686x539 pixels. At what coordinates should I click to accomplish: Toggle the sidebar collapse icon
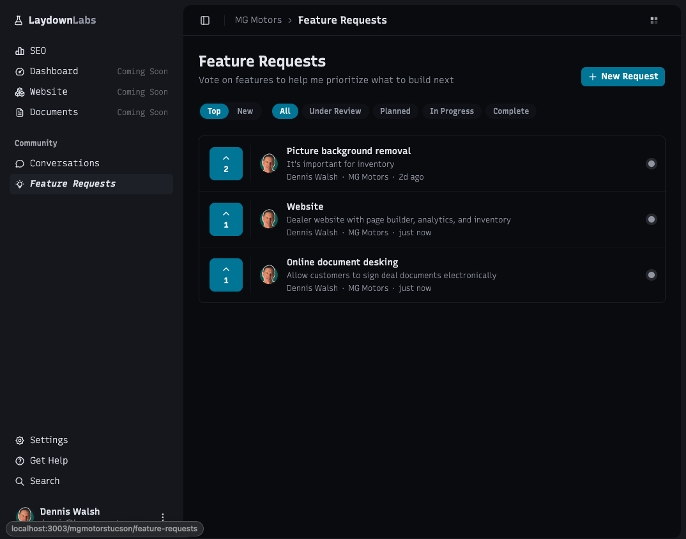205,20
